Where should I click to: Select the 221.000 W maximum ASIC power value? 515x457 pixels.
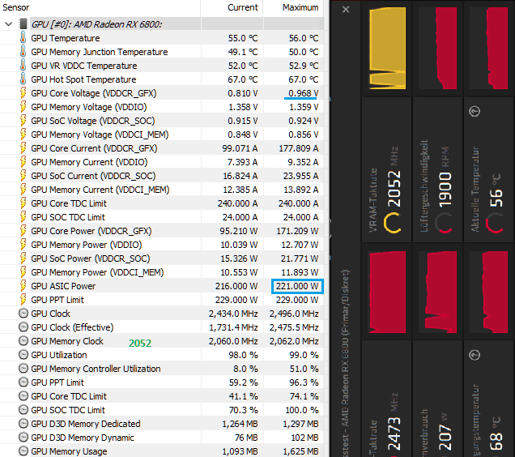(x=297, y=286)
